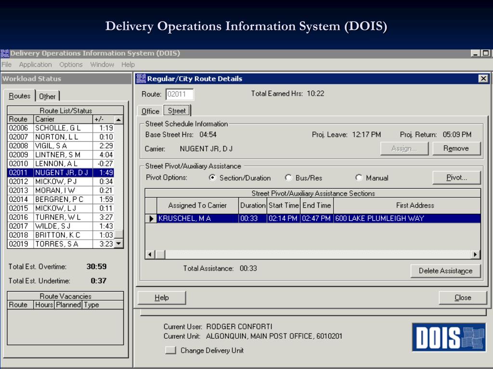Click the Start Time column header

coord(284,206)
